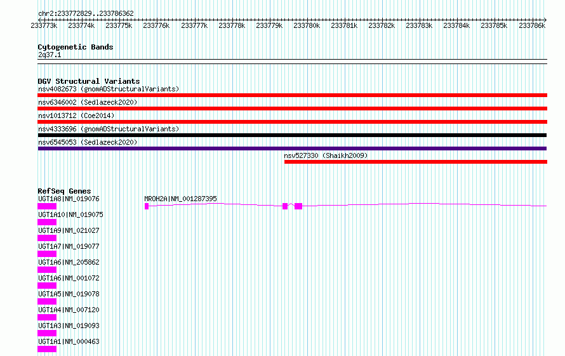
Task: Click the 233781k ruler position
Action: point(344,25)
